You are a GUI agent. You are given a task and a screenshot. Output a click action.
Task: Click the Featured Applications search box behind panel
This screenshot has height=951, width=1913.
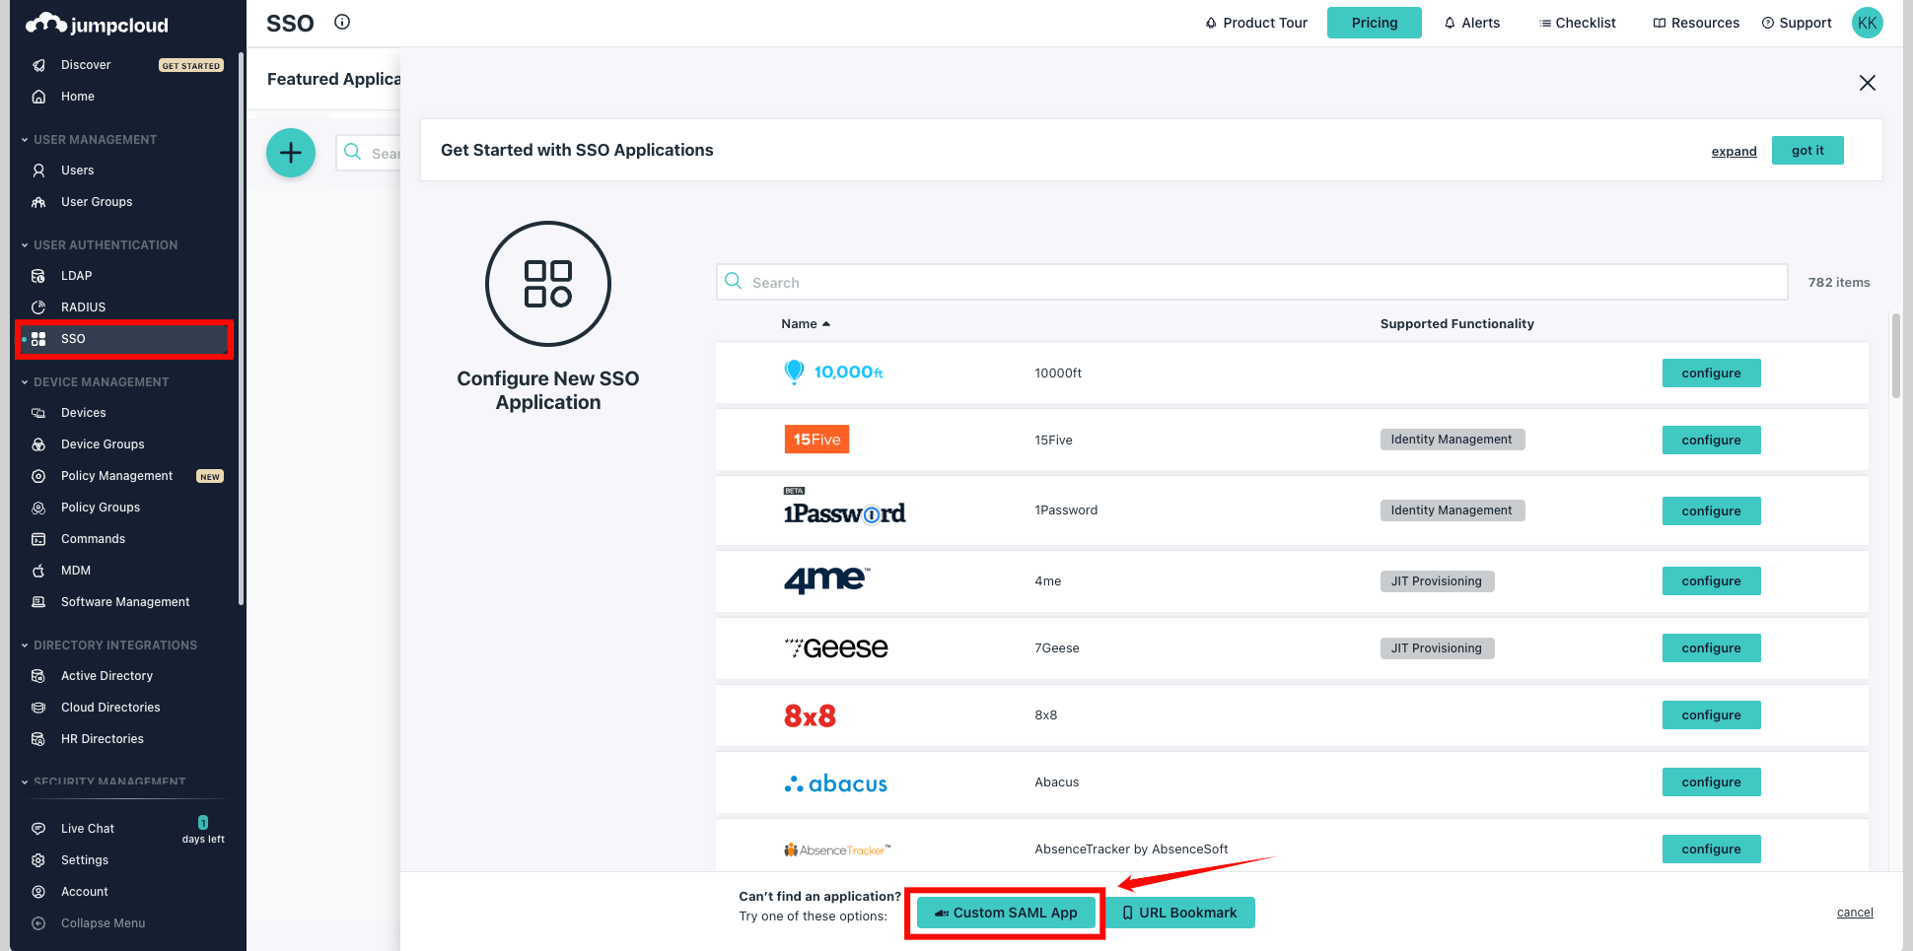tap(368, 153)
